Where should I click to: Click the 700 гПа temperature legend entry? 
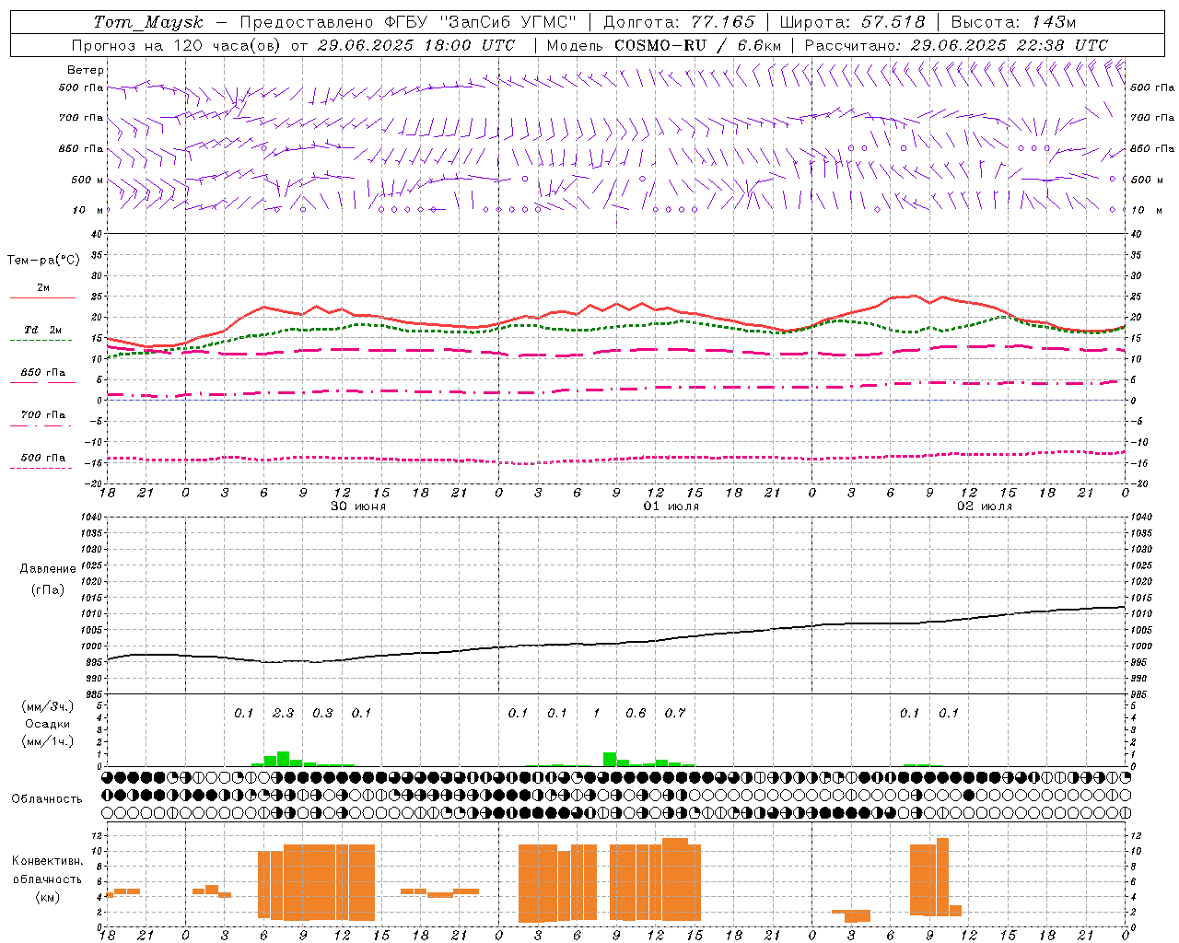pyautogui.click(x=42, y=415)
